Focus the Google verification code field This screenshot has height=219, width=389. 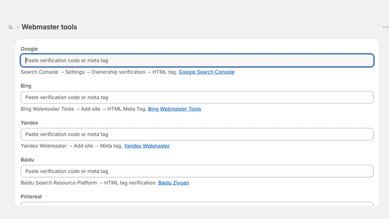197,60
